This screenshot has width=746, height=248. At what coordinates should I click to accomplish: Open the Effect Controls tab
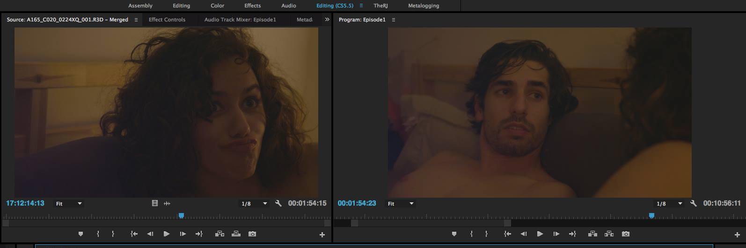click(x=167, y=20)
